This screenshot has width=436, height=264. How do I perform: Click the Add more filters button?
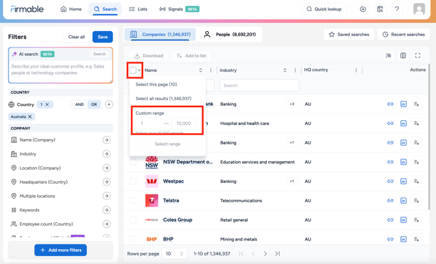(61, 250)
